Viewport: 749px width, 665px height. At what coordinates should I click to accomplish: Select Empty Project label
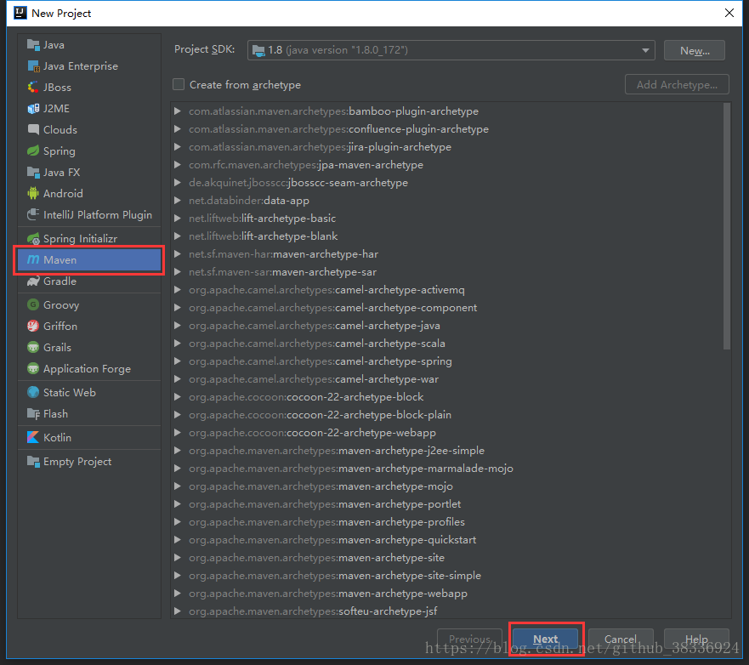pyautogui.click(x=77, y=461)
